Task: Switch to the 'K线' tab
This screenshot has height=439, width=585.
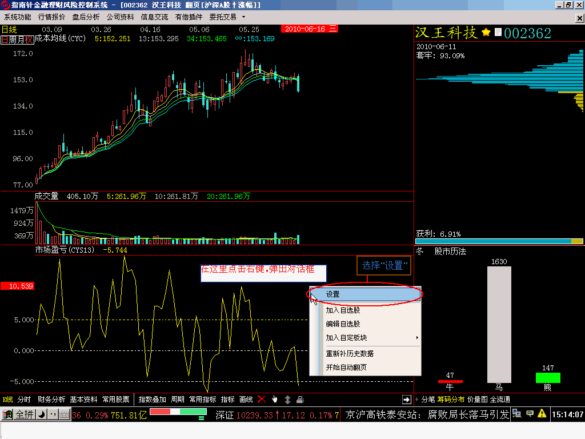Action: pyautogui.click(x=7, y=400)
